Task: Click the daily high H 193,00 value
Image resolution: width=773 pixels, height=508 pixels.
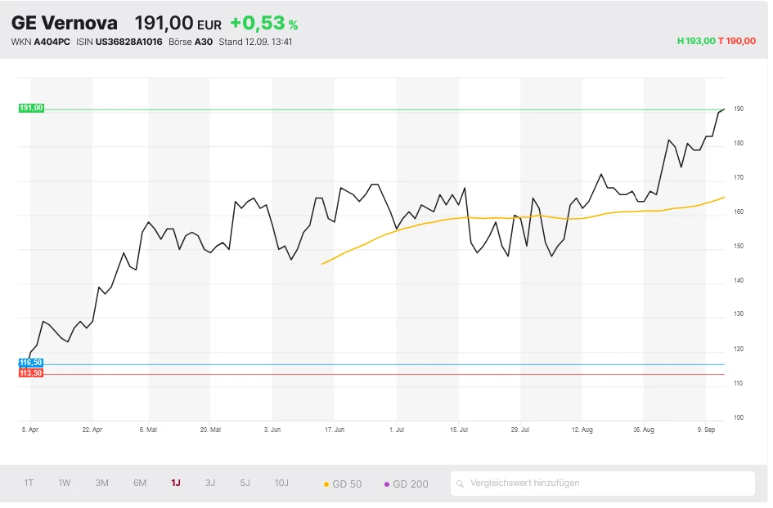Action: tap(696, 41)
